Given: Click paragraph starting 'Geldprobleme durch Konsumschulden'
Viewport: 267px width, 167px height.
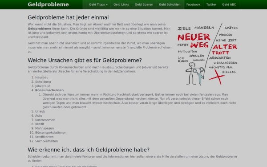Looking at the screenshot, I should [x=98, y=69].
